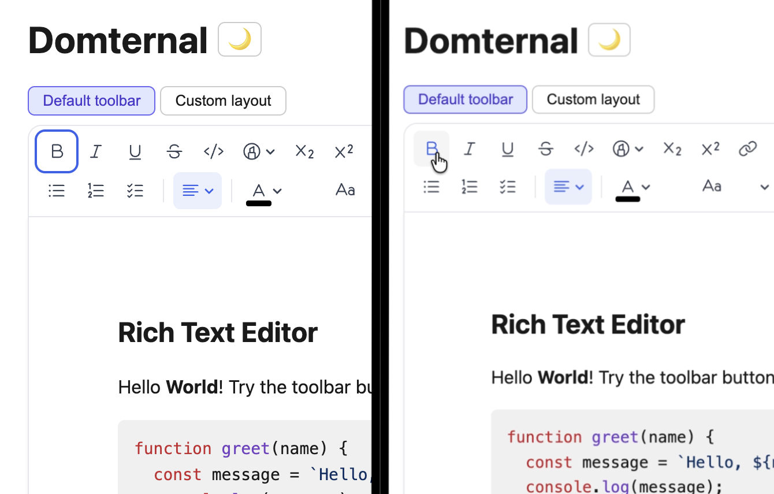
Task: Apply italic formatting
Action: coord(96,151)
